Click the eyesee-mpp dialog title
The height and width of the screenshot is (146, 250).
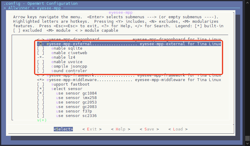pyautogui.click(x=121, y=13)
